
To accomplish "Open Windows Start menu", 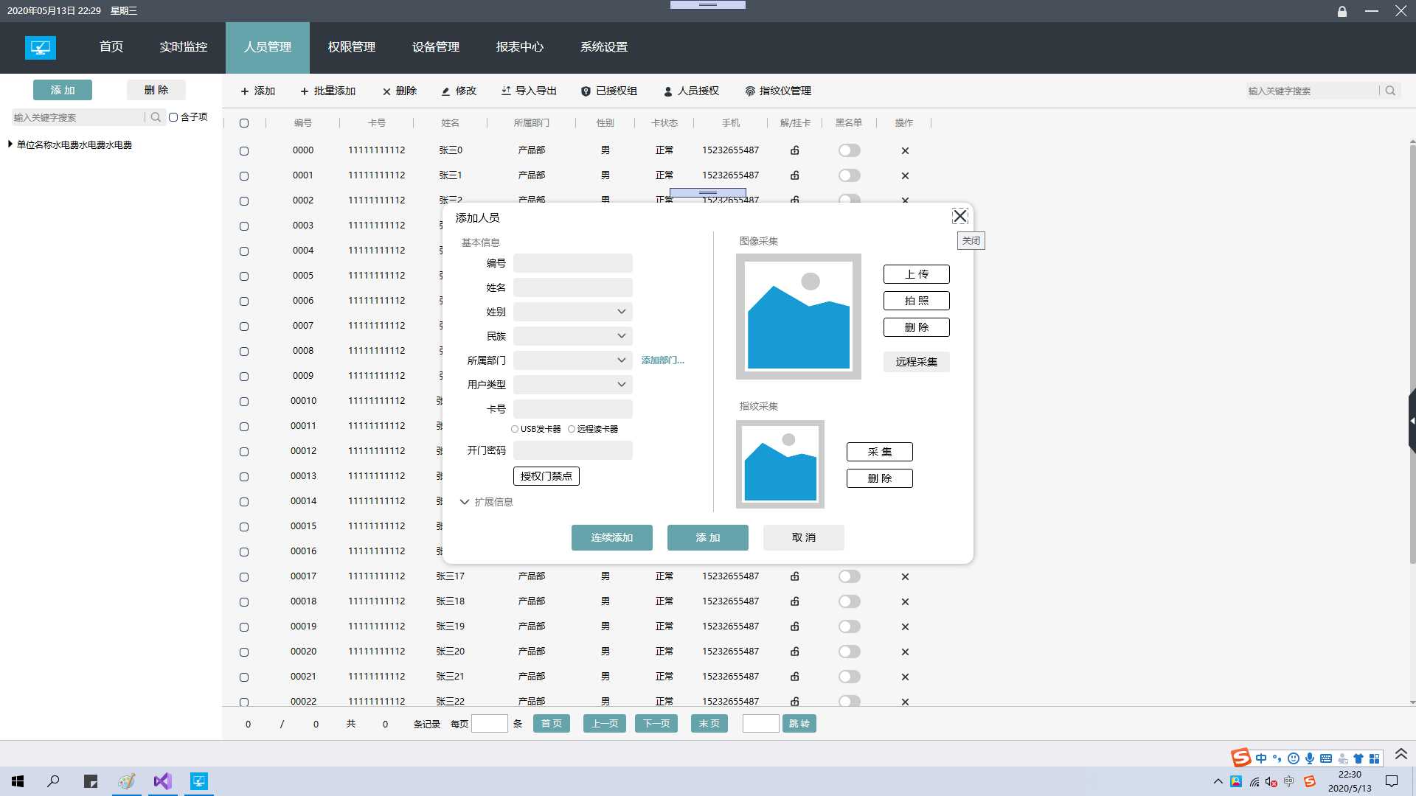I will 18,781.
